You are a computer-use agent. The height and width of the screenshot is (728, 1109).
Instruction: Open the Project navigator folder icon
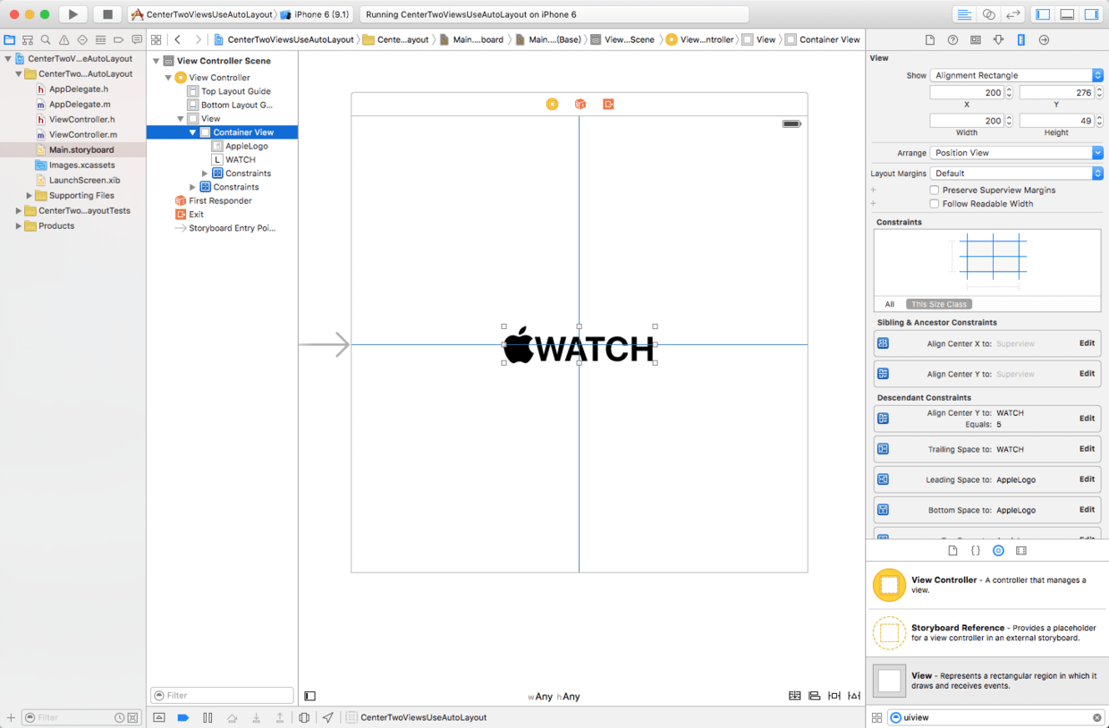click(x=10, y=40)
